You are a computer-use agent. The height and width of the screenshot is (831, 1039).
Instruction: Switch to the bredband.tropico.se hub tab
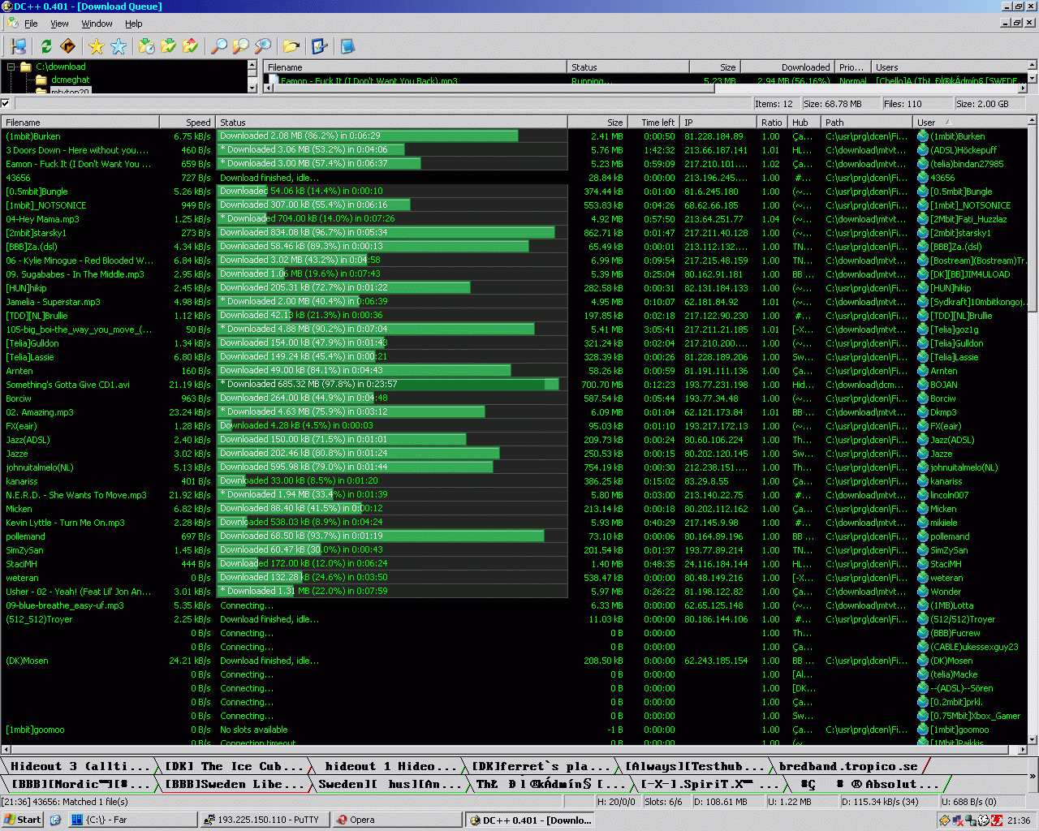coord(847,766)
